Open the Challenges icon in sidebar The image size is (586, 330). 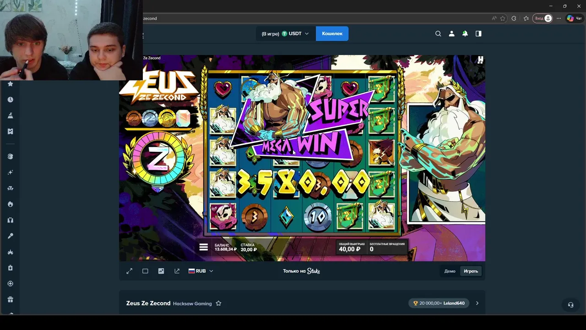pyautogui.click(x=10, y=115)
